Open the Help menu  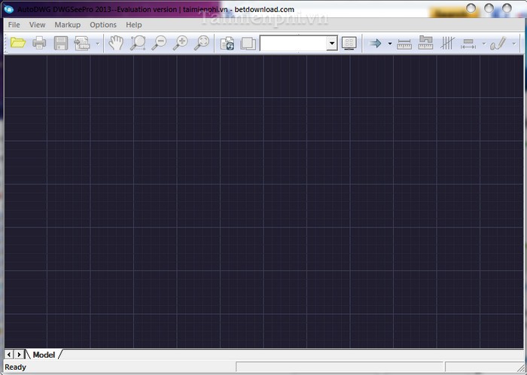coord(134,25)
